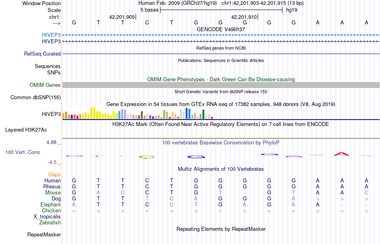Select the Common dbSNP(155) track label
Viewport: 380px width, 244px height.
tap(36, 98)
